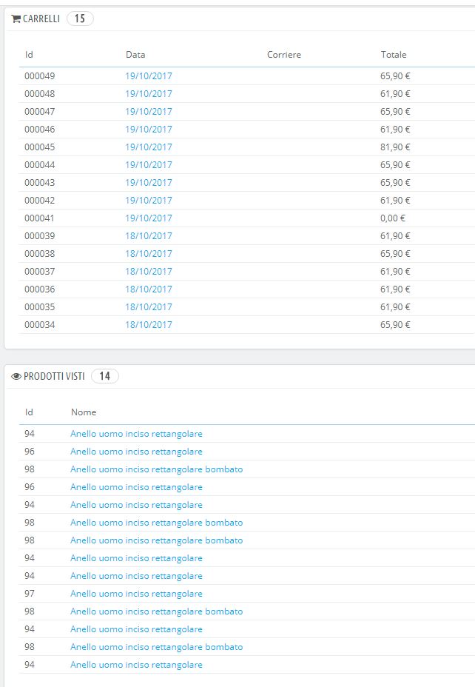Click the 81,90 € total of cart 000045
The width and height of the screenshot is (475, 687).
point(395,147)
